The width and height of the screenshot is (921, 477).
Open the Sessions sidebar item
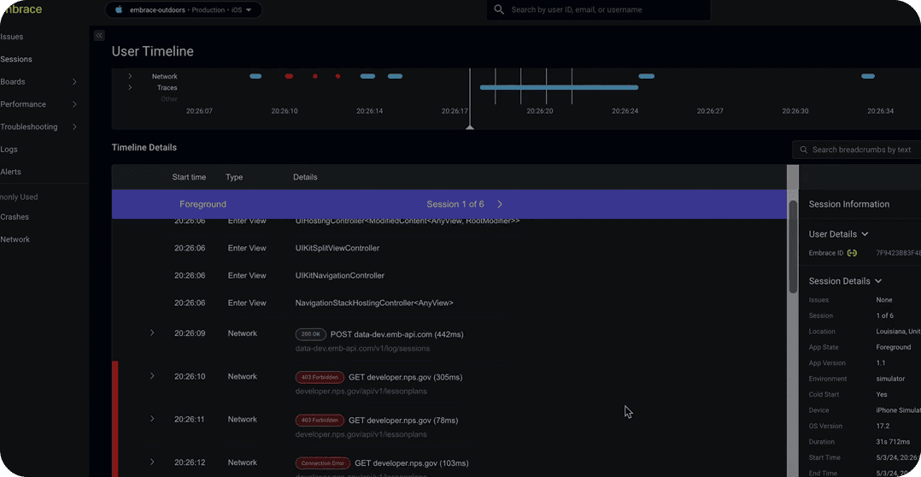16,59
